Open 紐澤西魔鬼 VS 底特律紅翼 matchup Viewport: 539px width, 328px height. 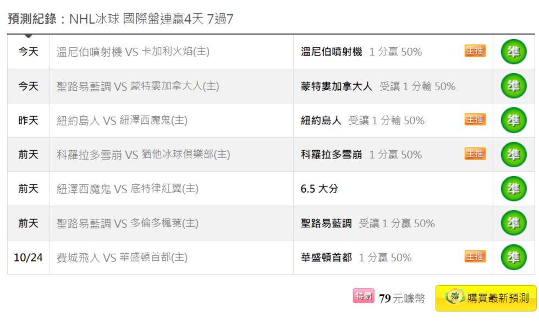click(128, 189)
